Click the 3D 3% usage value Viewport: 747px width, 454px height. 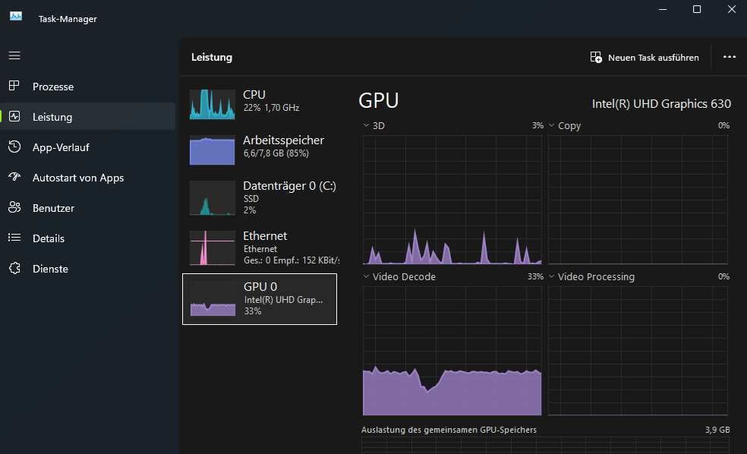[x=538, y=125]
